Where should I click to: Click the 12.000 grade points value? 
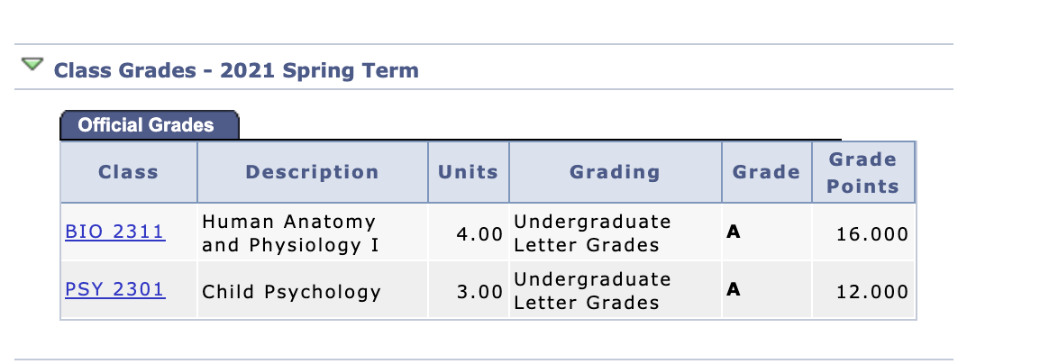(872, 292)
